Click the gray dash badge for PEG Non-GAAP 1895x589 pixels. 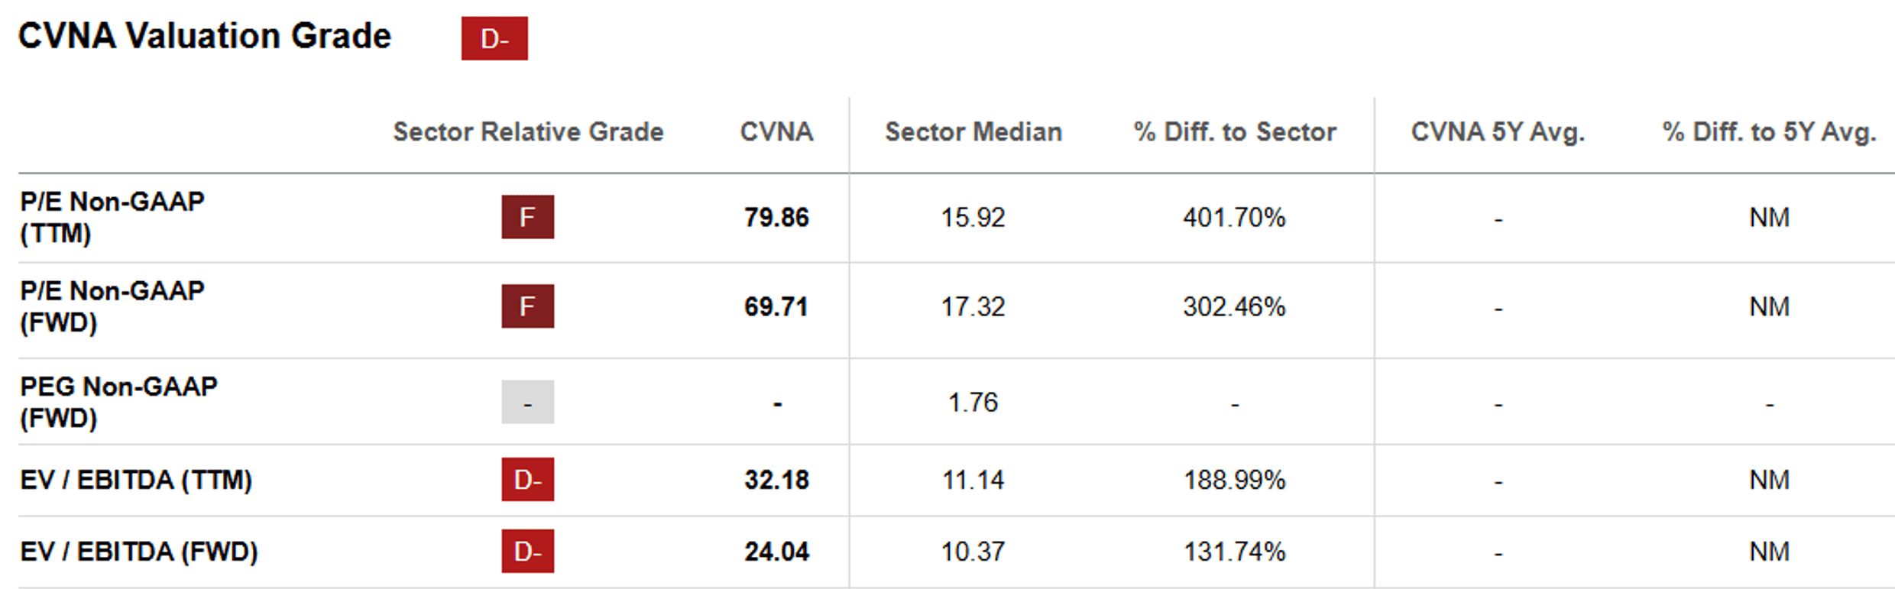tap(527, 402)
